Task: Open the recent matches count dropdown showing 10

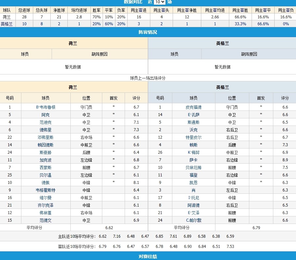Action: point(160,2)
